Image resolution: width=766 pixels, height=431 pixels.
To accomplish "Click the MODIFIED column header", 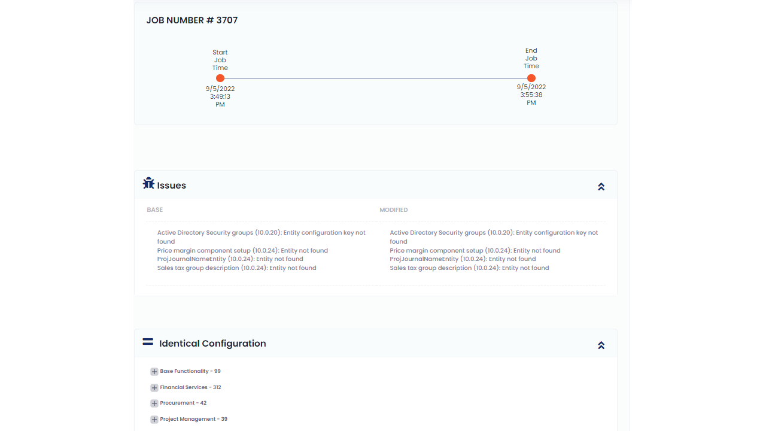I will pyautogui.click(x=394, y=210).
